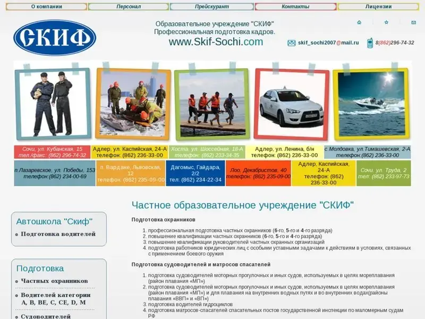Click the Подготовка sidebar heading
The height and width of the screenshot is (319, 425).
coord(40,268)
